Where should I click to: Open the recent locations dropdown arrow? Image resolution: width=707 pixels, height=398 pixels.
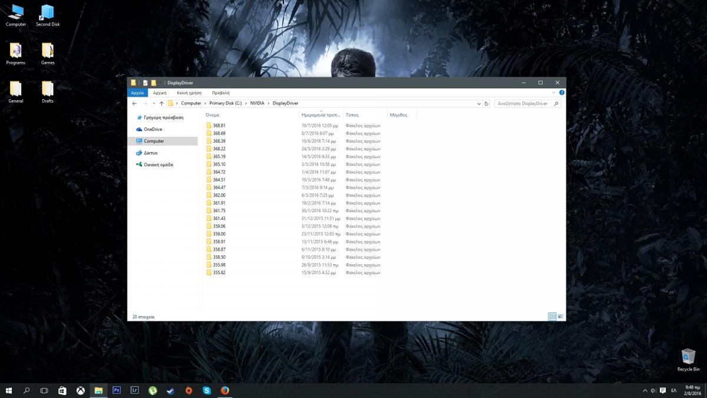click(153, 104)
